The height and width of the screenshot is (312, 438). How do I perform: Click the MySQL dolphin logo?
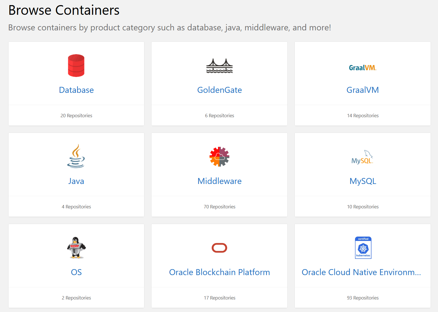coord(362,157)
